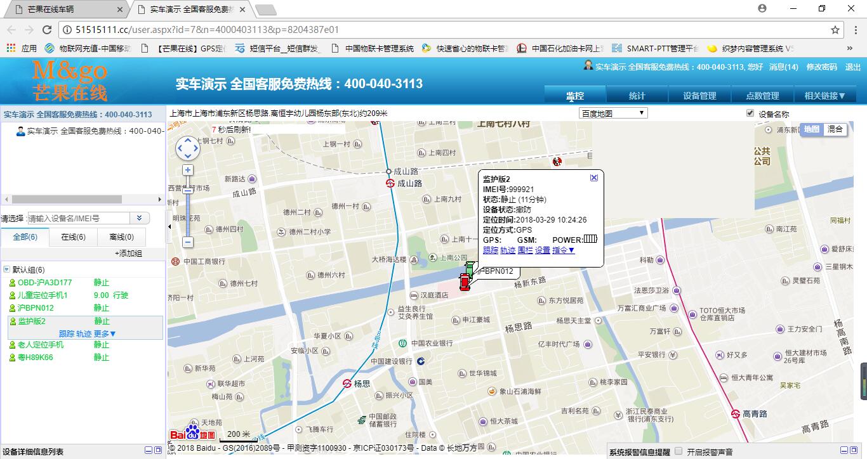The height and width of the screenshot is (459, 867).
Task: Open the 相关链接▼ menu
Action: pyautogui.click(x=825, y=96)
